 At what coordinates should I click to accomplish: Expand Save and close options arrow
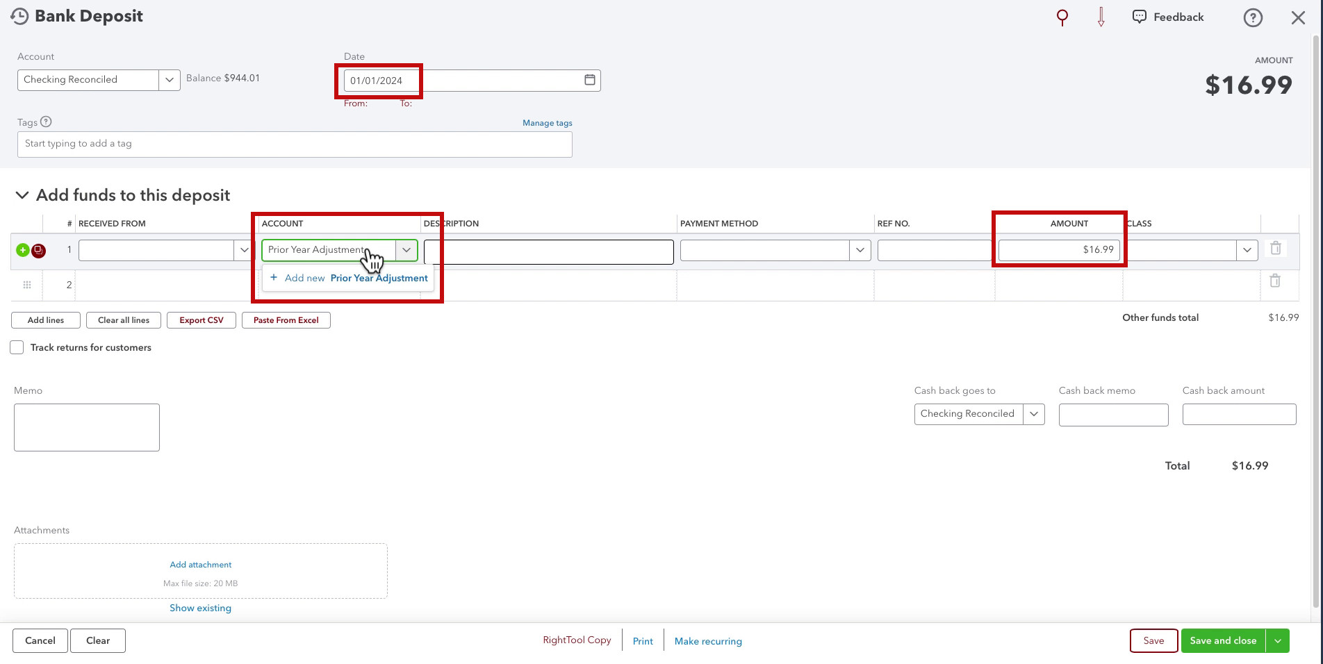(1278, 640)
